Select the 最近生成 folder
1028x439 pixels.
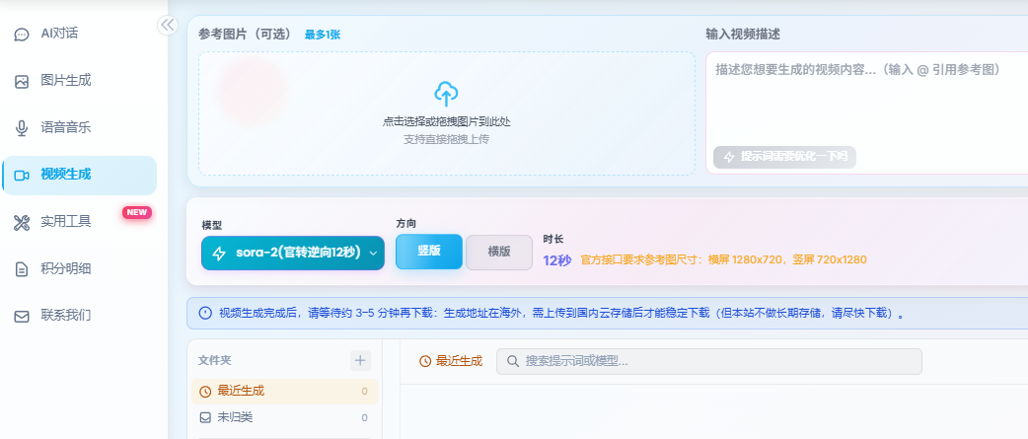coord(284,392)
